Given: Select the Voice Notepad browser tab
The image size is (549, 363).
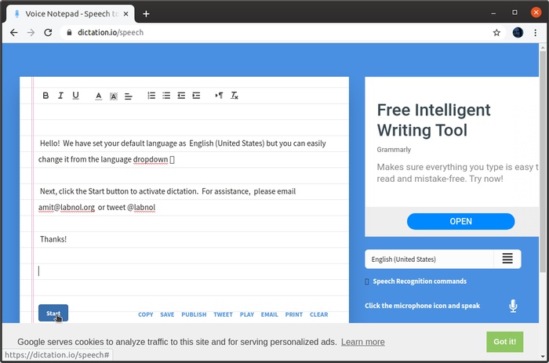Looking at the screenshot, I should [71, 14].
